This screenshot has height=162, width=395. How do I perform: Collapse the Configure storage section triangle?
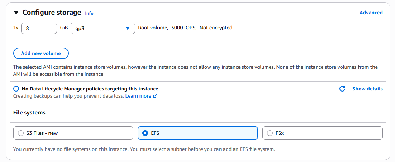(x=16, y=13)
